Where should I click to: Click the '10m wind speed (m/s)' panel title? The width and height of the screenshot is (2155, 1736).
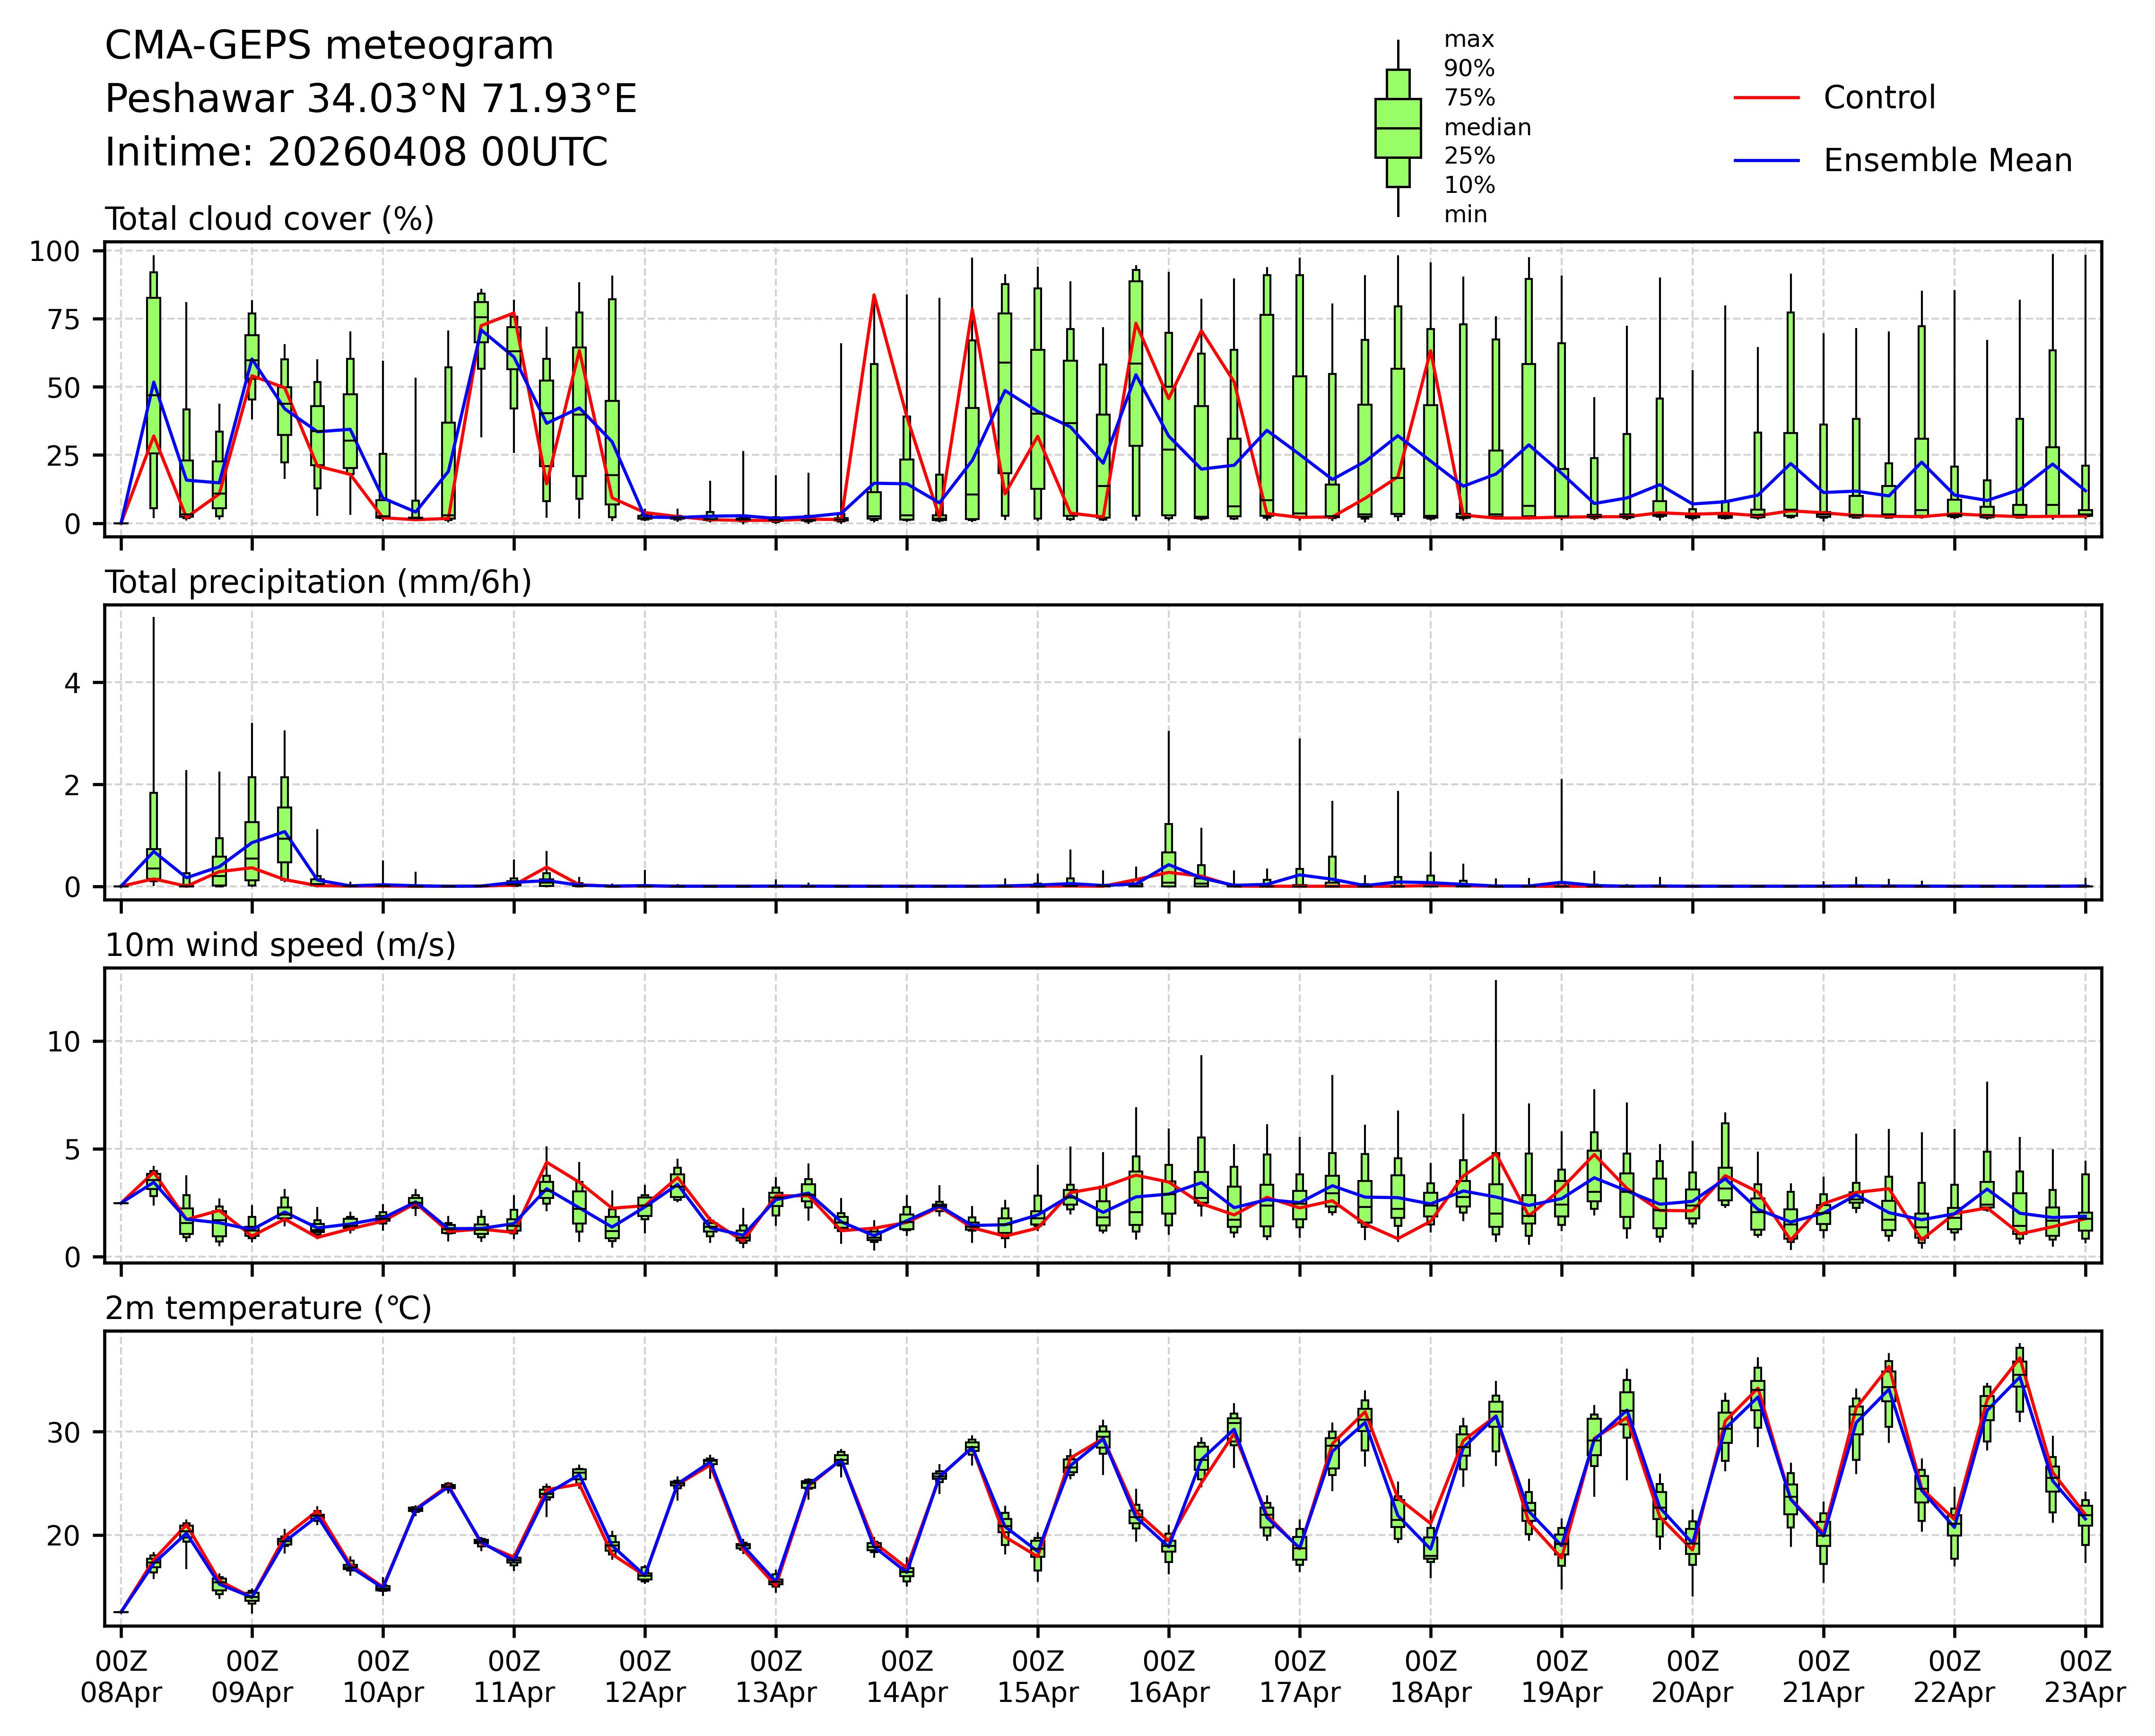(280, 945)
